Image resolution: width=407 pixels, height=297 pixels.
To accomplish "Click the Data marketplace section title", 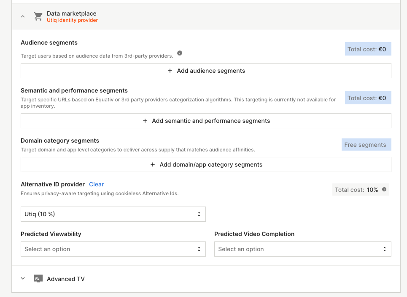I will (71, 13).
